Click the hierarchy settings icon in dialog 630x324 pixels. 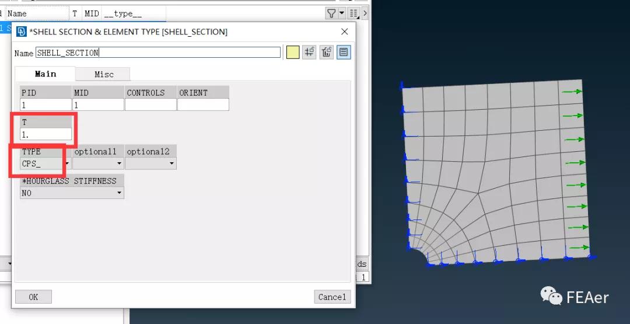pos(327,53)
